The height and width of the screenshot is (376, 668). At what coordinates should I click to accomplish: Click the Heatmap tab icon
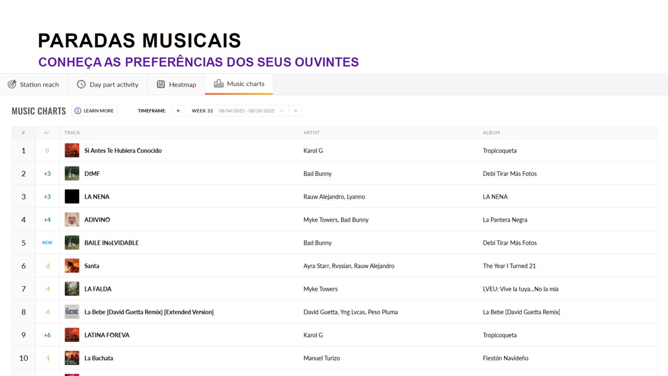pyautogui.click(x=161, y=84)
